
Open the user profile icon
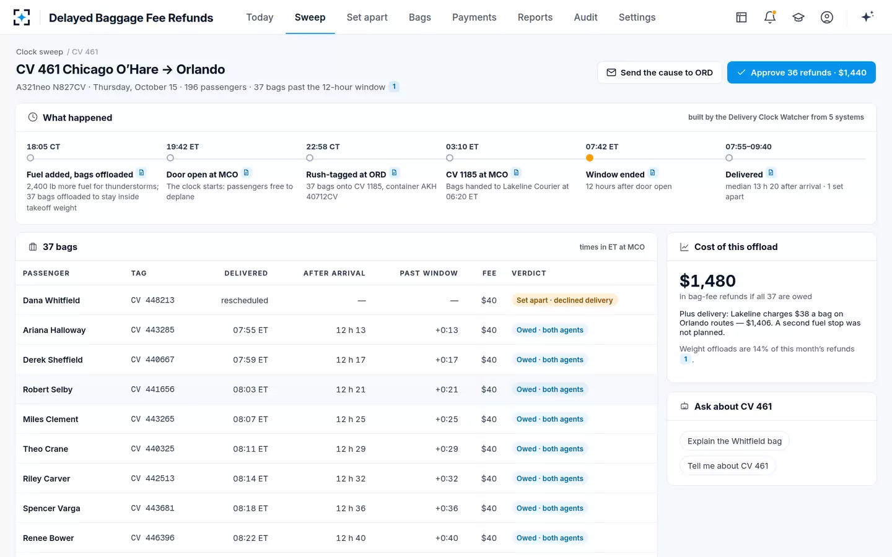click(x=827, y=17)
